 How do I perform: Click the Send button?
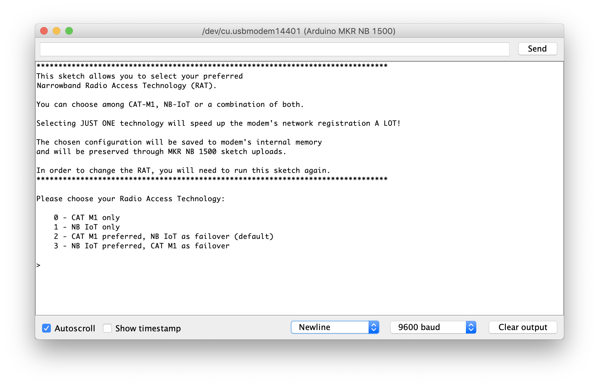537,49
